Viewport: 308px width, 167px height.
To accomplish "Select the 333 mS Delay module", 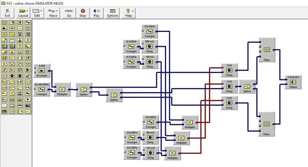I will click(150, 153).
